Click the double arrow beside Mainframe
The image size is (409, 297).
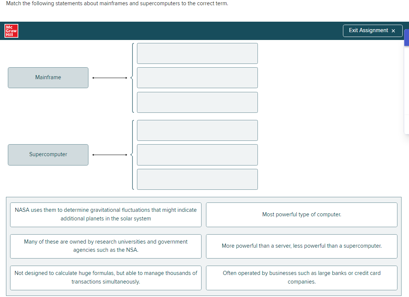pos(110,78)
